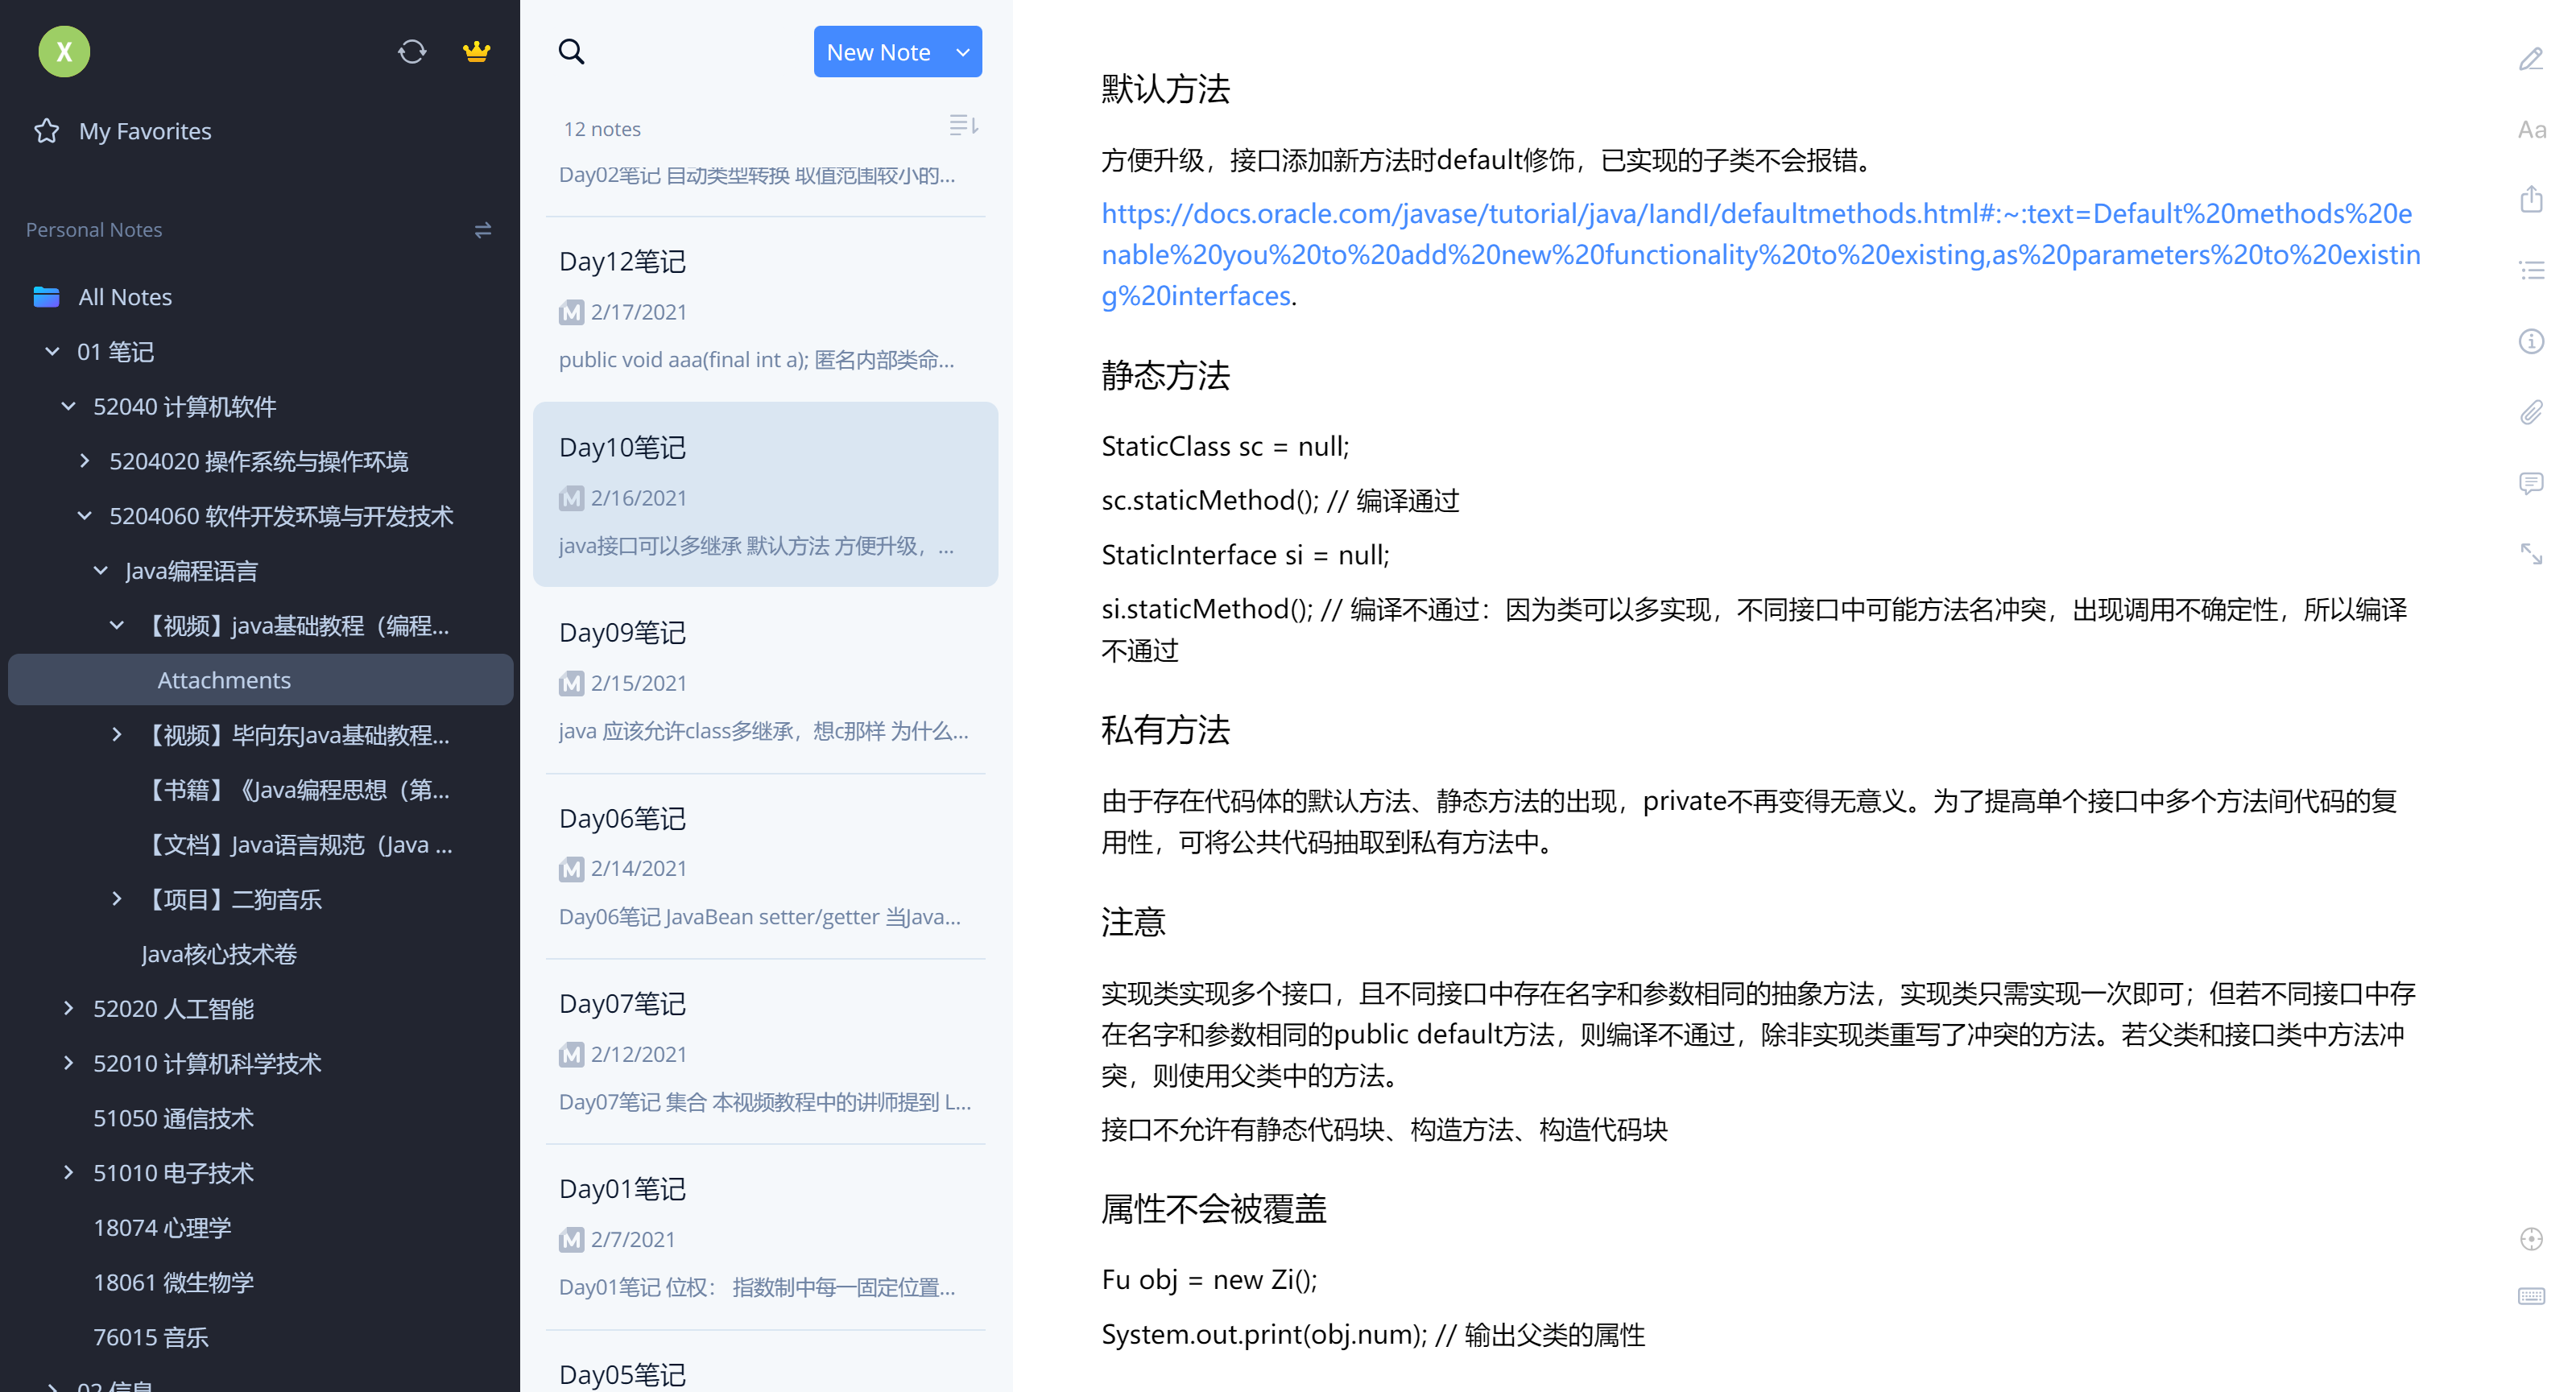Select the Attachments folder
Image resolution: width=2576 pixels, height=1392 pixels.
(x=260, y=680)
